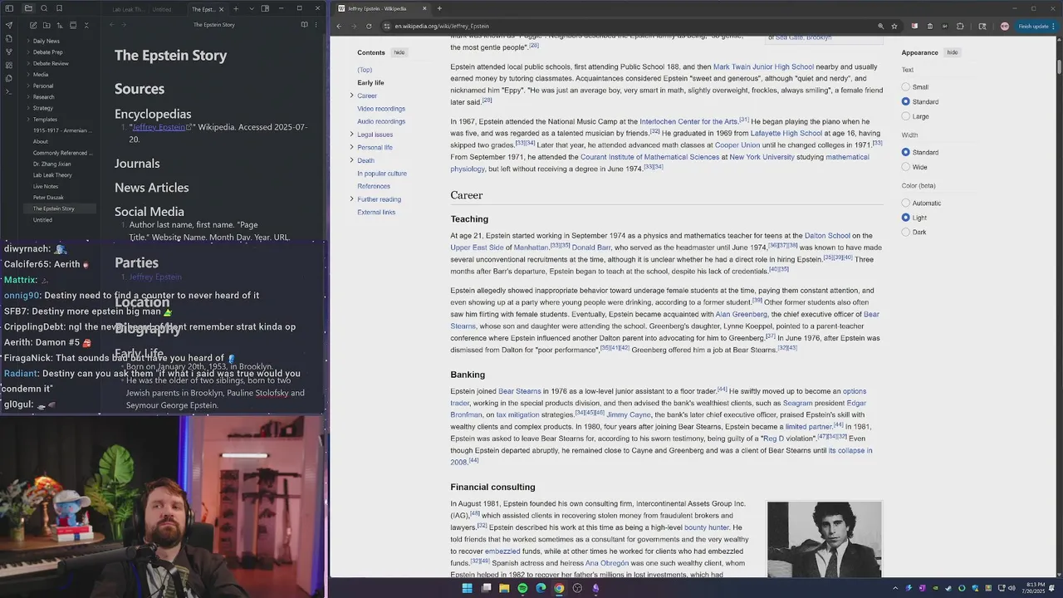Open the Epstein portrait photo thumbnail
Screen dimensions: 1063x598
coord(824,539)
